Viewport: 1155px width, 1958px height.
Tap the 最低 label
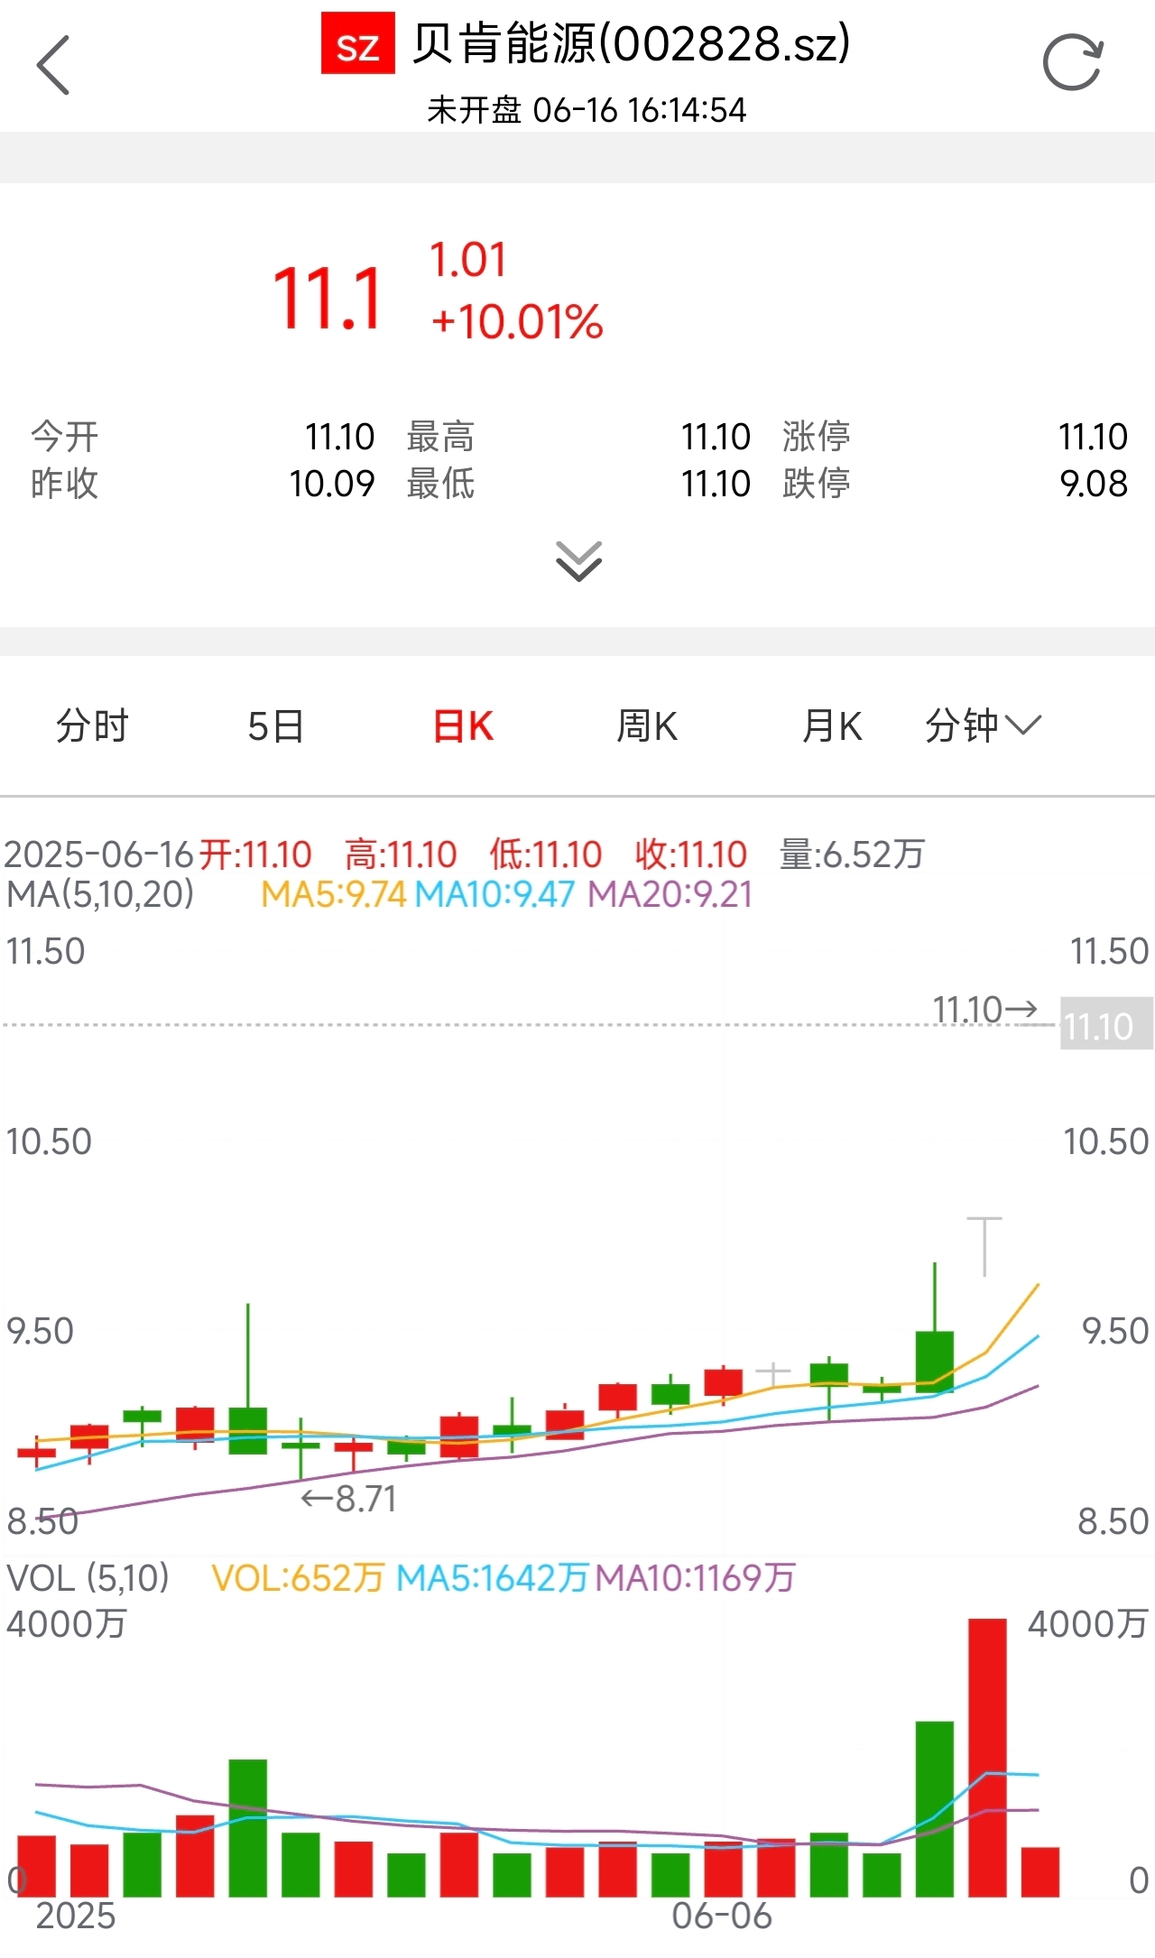(x=440, y=484)
